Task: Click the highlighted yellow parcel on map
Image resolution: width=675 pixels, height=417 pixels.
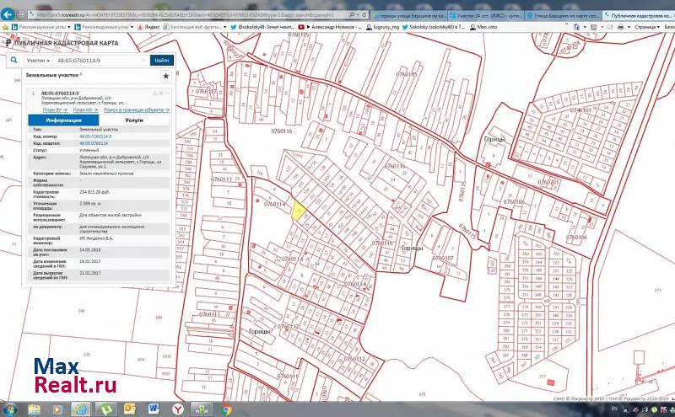Action: pos(299,211)
